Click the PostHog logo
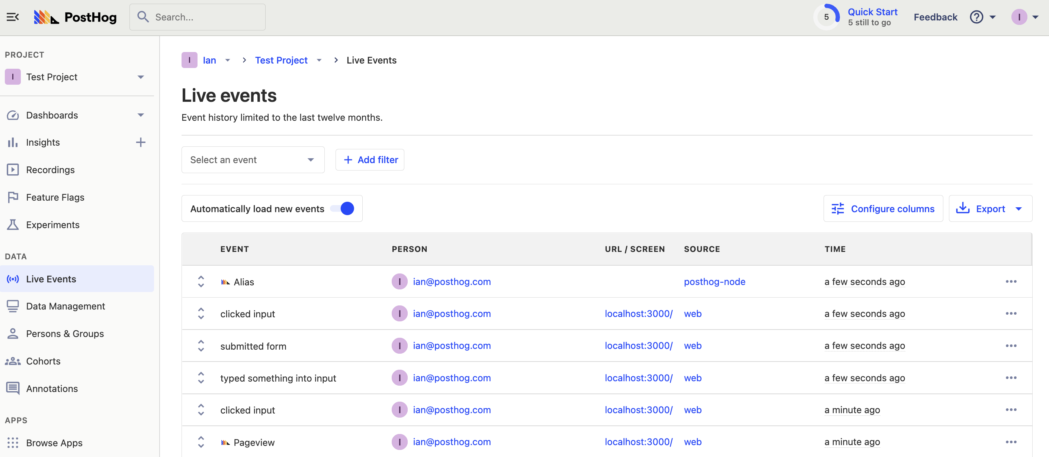 coord(76,17)
